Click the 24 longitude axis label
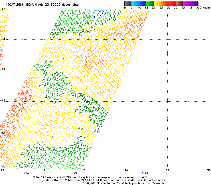This screenshot has width=211, height=185. point(126,170)
